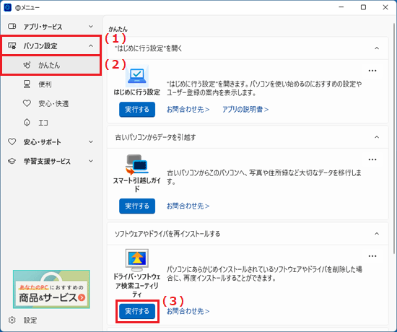
Task: Open more options for ドライバ・ソフトウェア検索ユーティリティ
Action: (x=372, y=256)
